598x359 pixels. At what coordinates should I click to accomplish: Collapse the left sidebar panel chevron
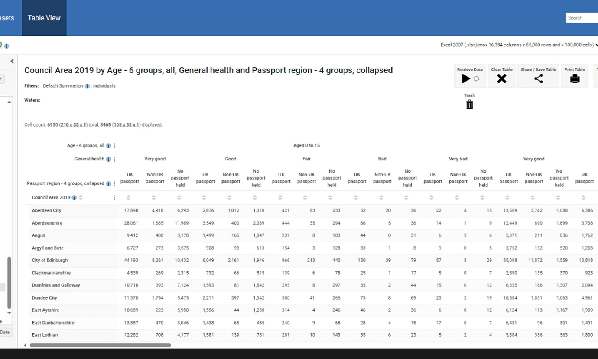[12, 62]
